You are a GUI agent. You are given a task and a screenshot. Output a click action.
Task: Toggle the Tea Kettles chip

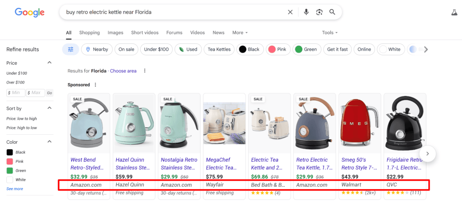[x=219, y=49]
